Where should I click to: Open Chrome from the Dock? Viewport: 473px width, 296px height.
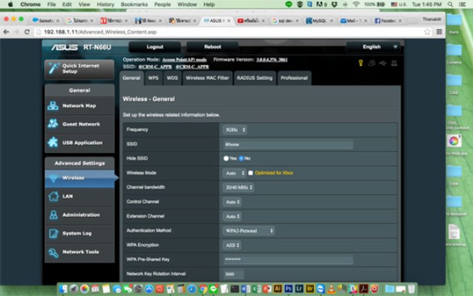[203, 289]
